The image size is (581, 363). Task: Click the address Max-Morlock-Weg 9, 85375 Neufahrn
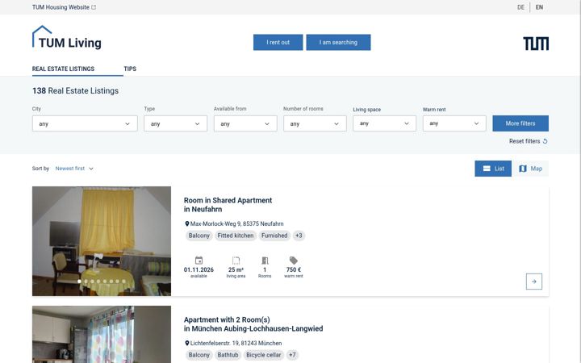[236, 223]
